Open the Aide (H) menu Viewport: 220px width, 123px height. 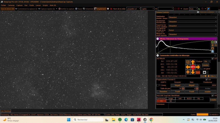pos(53,5)
